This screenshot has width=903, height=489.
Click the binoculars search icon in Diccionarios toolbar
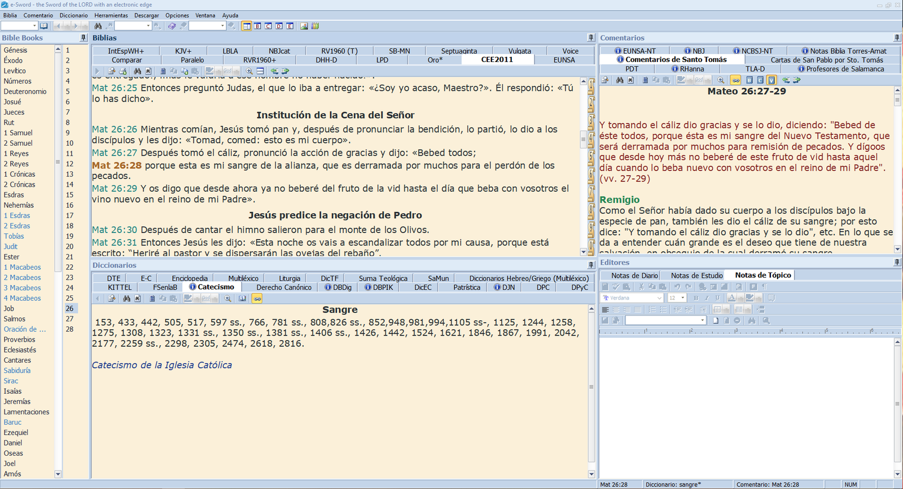coord(126,298)
